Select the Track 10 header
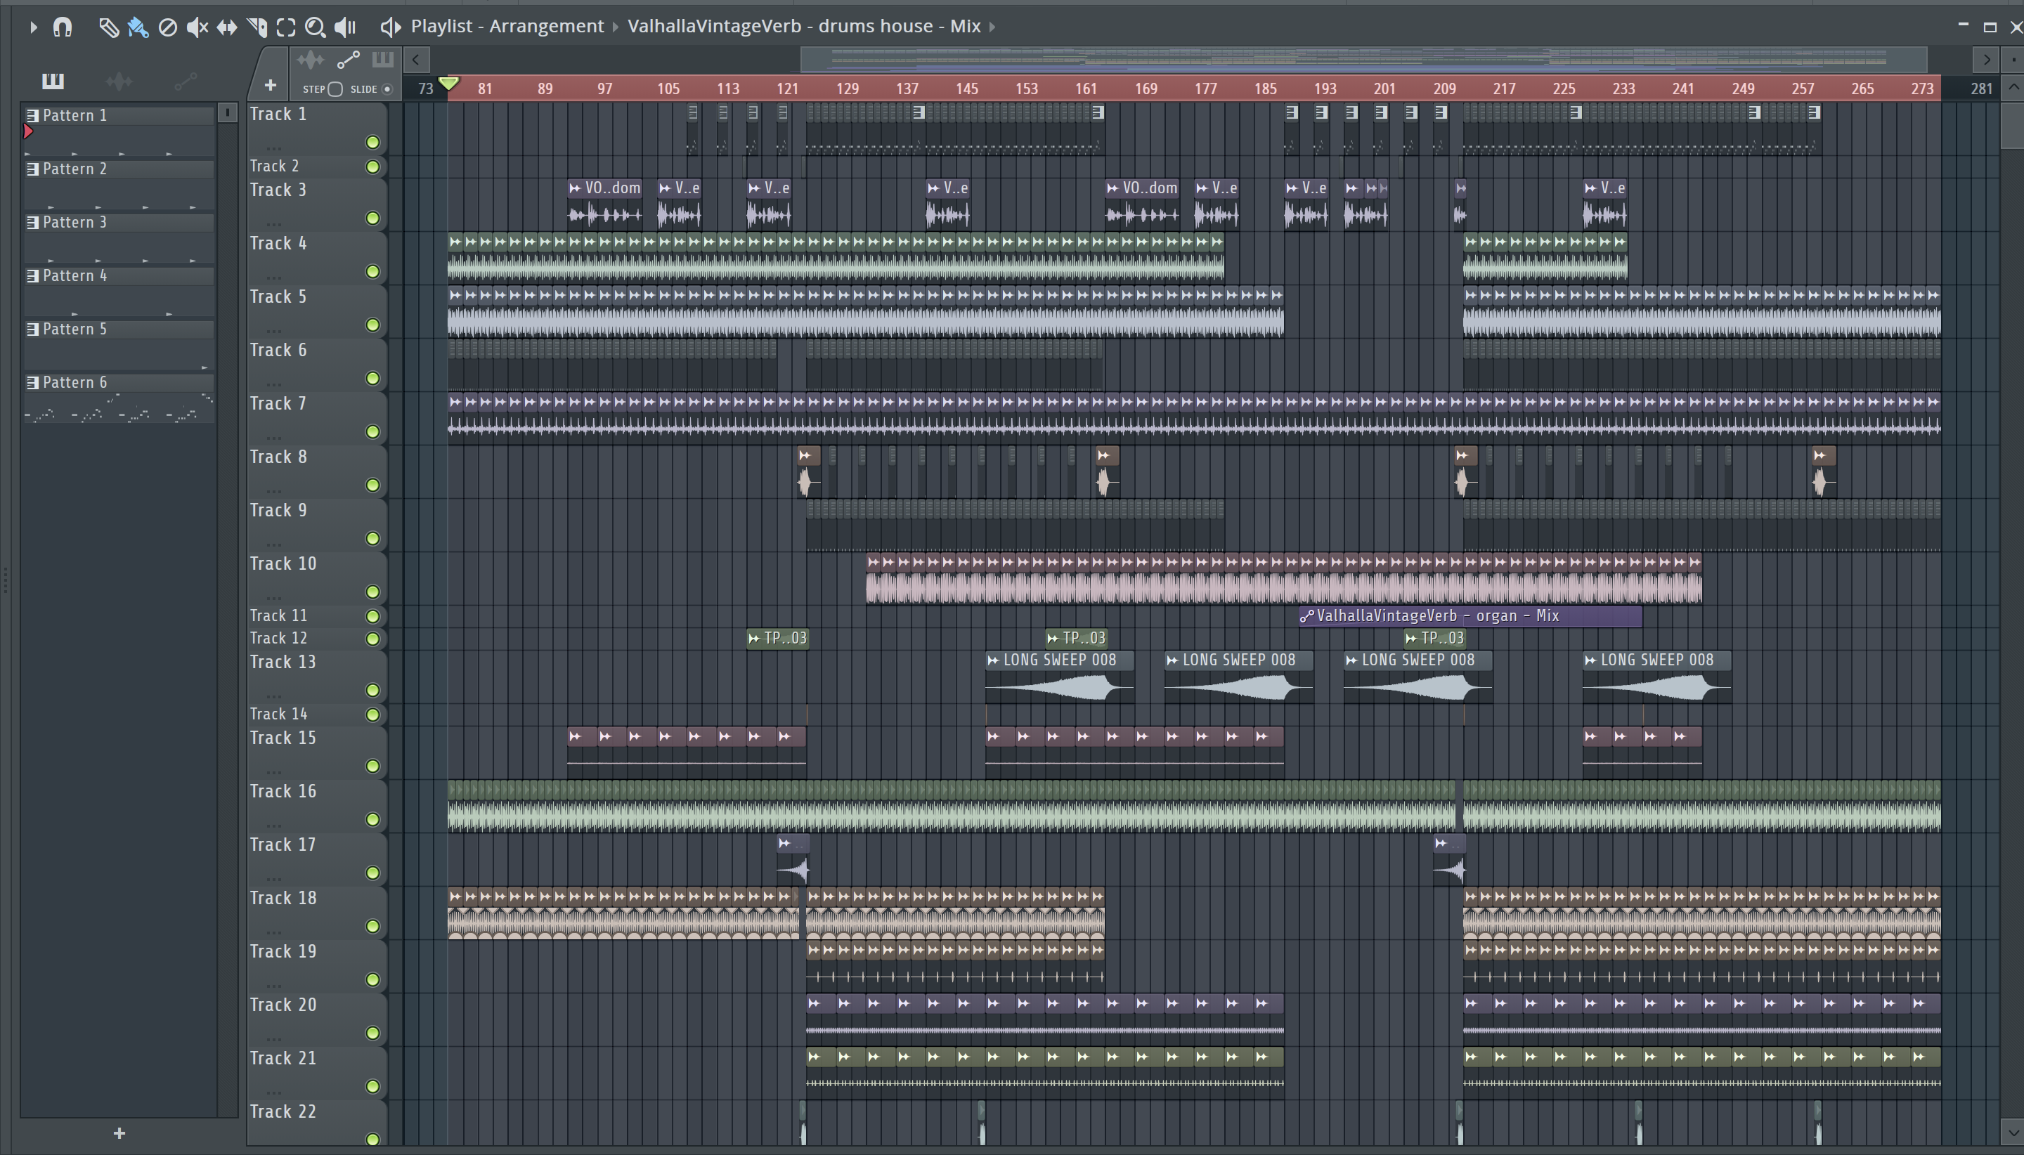This screenshot has height=1155, width=2024. click(316, 577)
